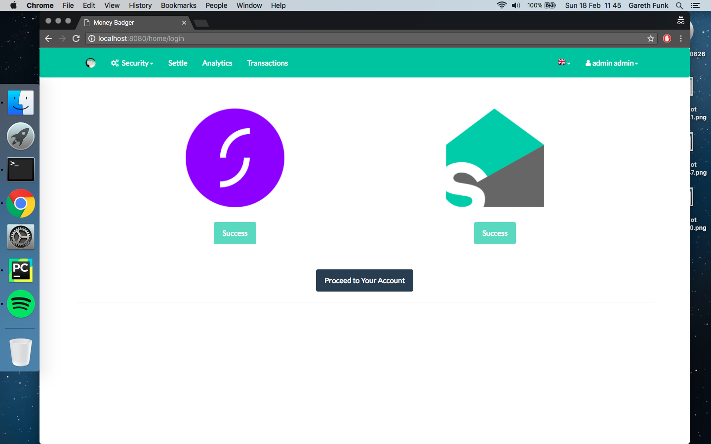Click the date and time in menu bar
This screenshot has height=444, width=711.
593,5
